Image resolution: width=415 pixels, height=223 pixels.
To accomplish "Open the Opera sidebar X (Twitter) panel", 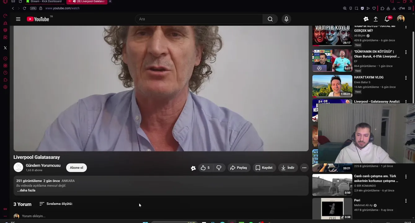I will coord(5,48).
